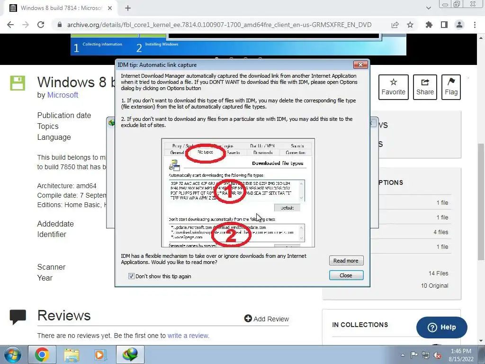Open the Windows Start button
Viewport: 485px width, 364px height.
coord(12,355)
